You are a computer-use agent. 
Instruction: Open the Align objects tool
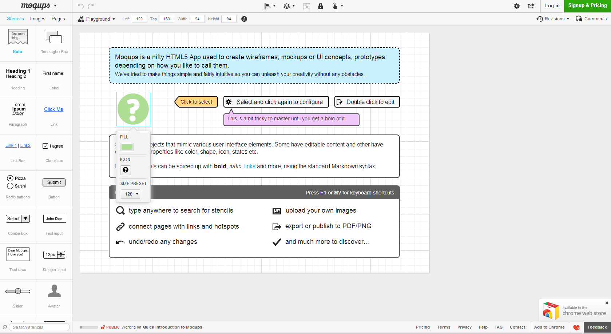point(270,6)
